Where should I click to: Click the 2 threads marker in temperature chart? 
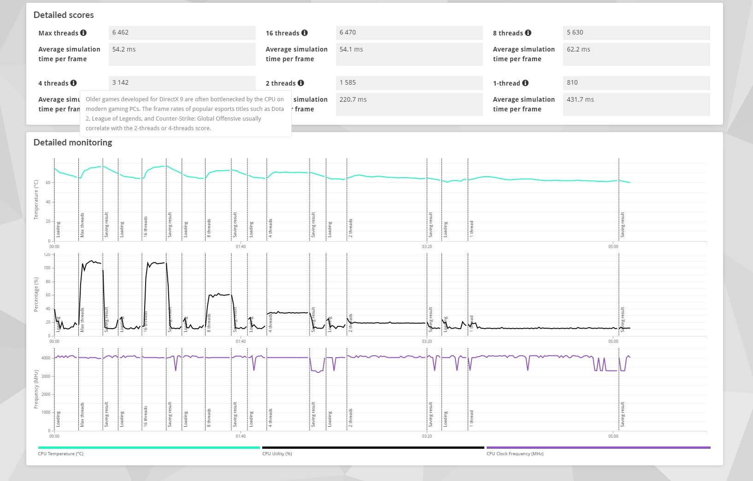coord(350,228)
